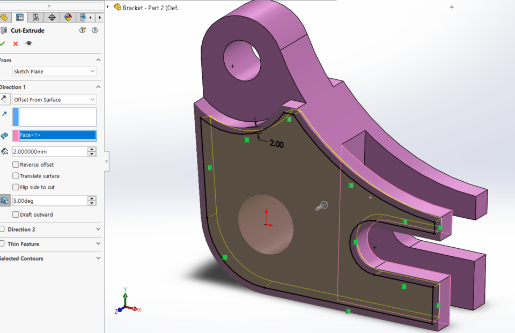This screenshot has width=515, height=333.
Task: Open the FeatureManager design tree tab
Action: tap(5, 17)
